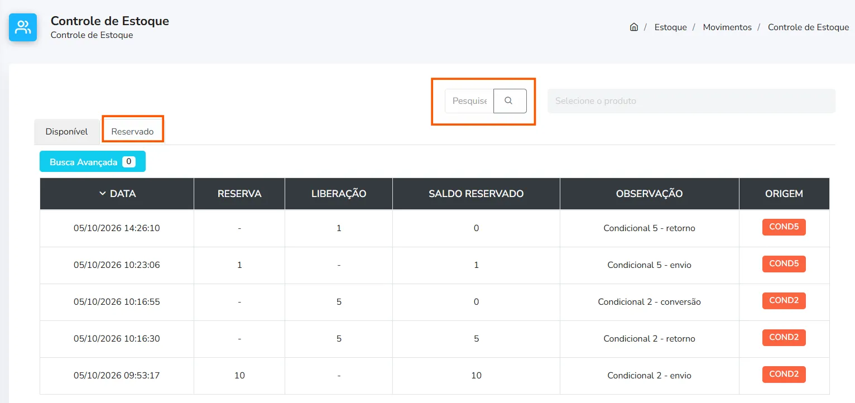Click the LIBERAÇÃO column header
855x403 pixels.
(x=339, y=194)
